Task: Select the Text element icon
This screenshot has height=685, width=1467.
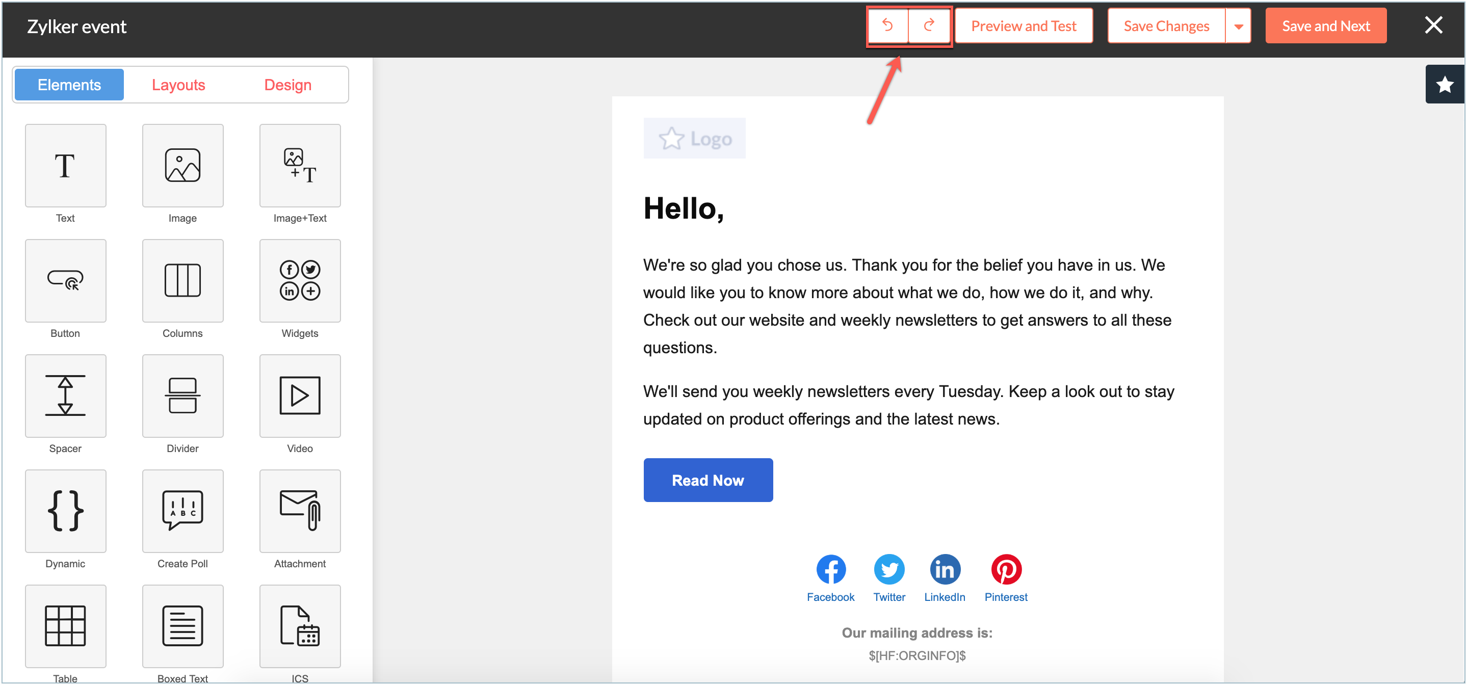Action: coord(65,166)
